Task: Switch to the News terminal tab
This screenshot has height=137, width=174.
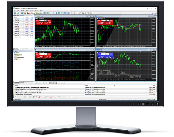Action: pos(31,97)
